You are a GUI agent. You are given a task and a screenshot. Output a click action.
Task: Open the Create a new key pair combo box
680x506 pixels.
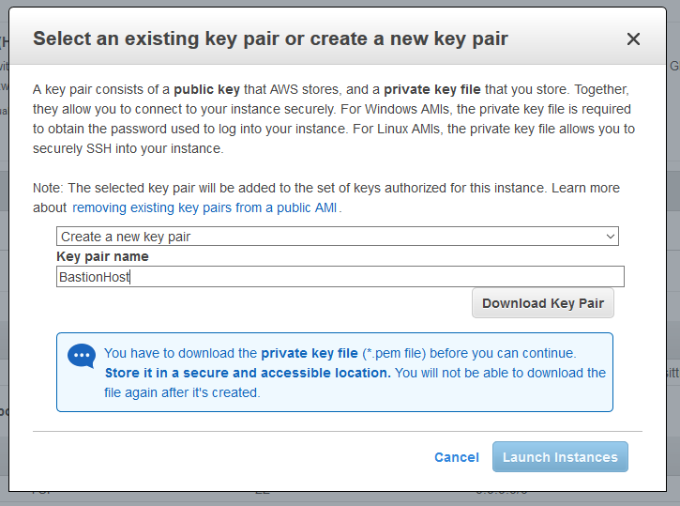tap(338, 237)
